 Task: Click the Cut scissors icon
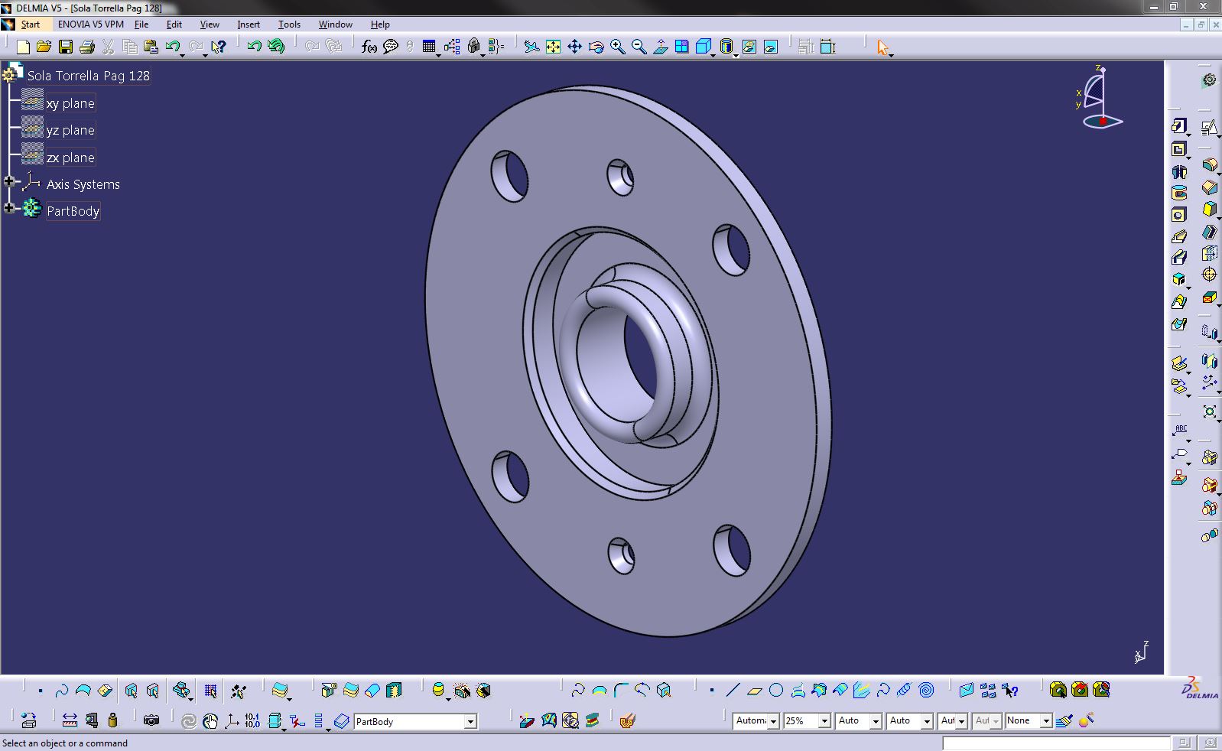109,47
